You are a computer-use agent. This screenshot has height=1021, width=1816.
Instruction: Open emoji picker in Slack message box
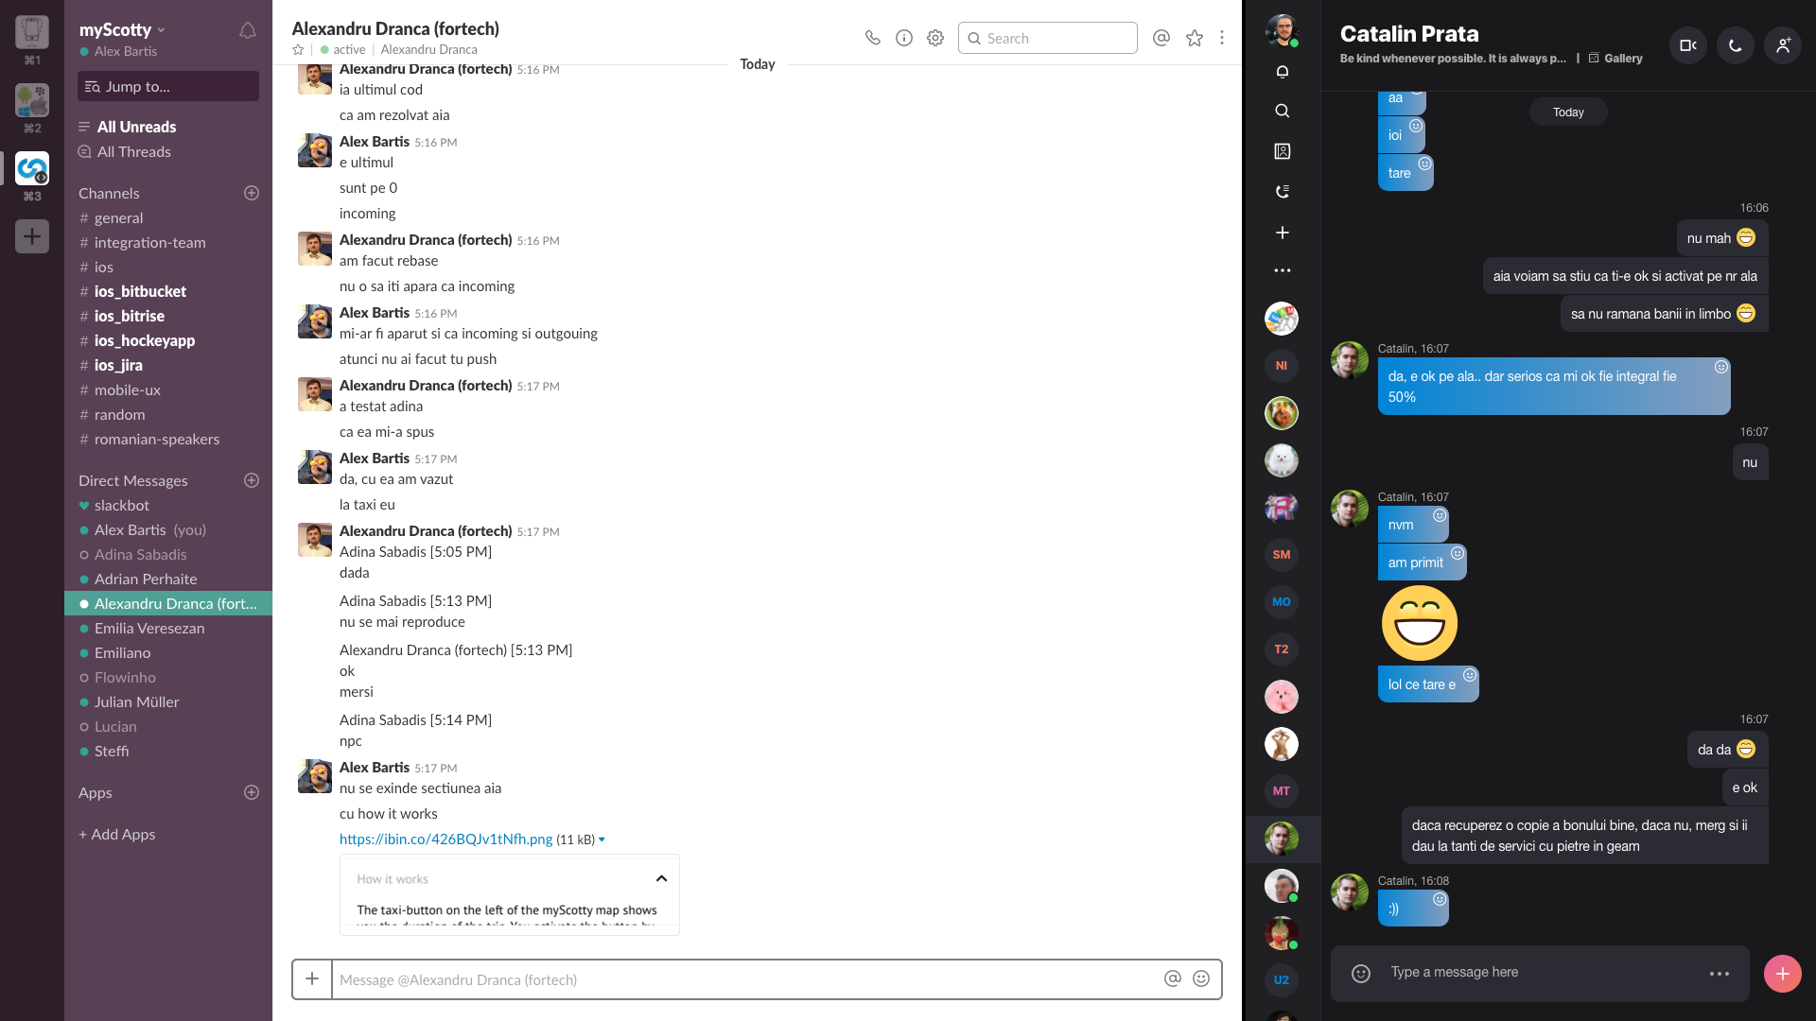pyautogui.click(x=1201, y=979)
